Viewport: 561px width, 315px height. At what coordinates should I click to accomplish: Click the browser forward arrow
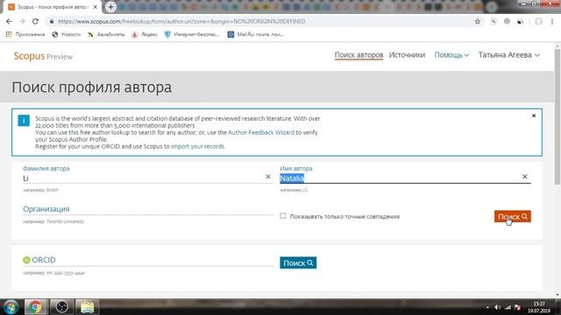pos(22,21)
